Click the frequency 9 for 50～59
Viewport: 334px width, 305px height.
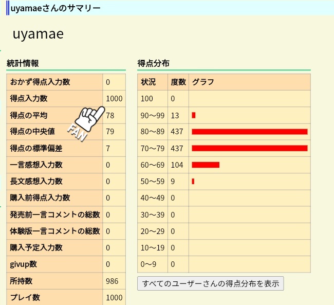coord(173,181)
